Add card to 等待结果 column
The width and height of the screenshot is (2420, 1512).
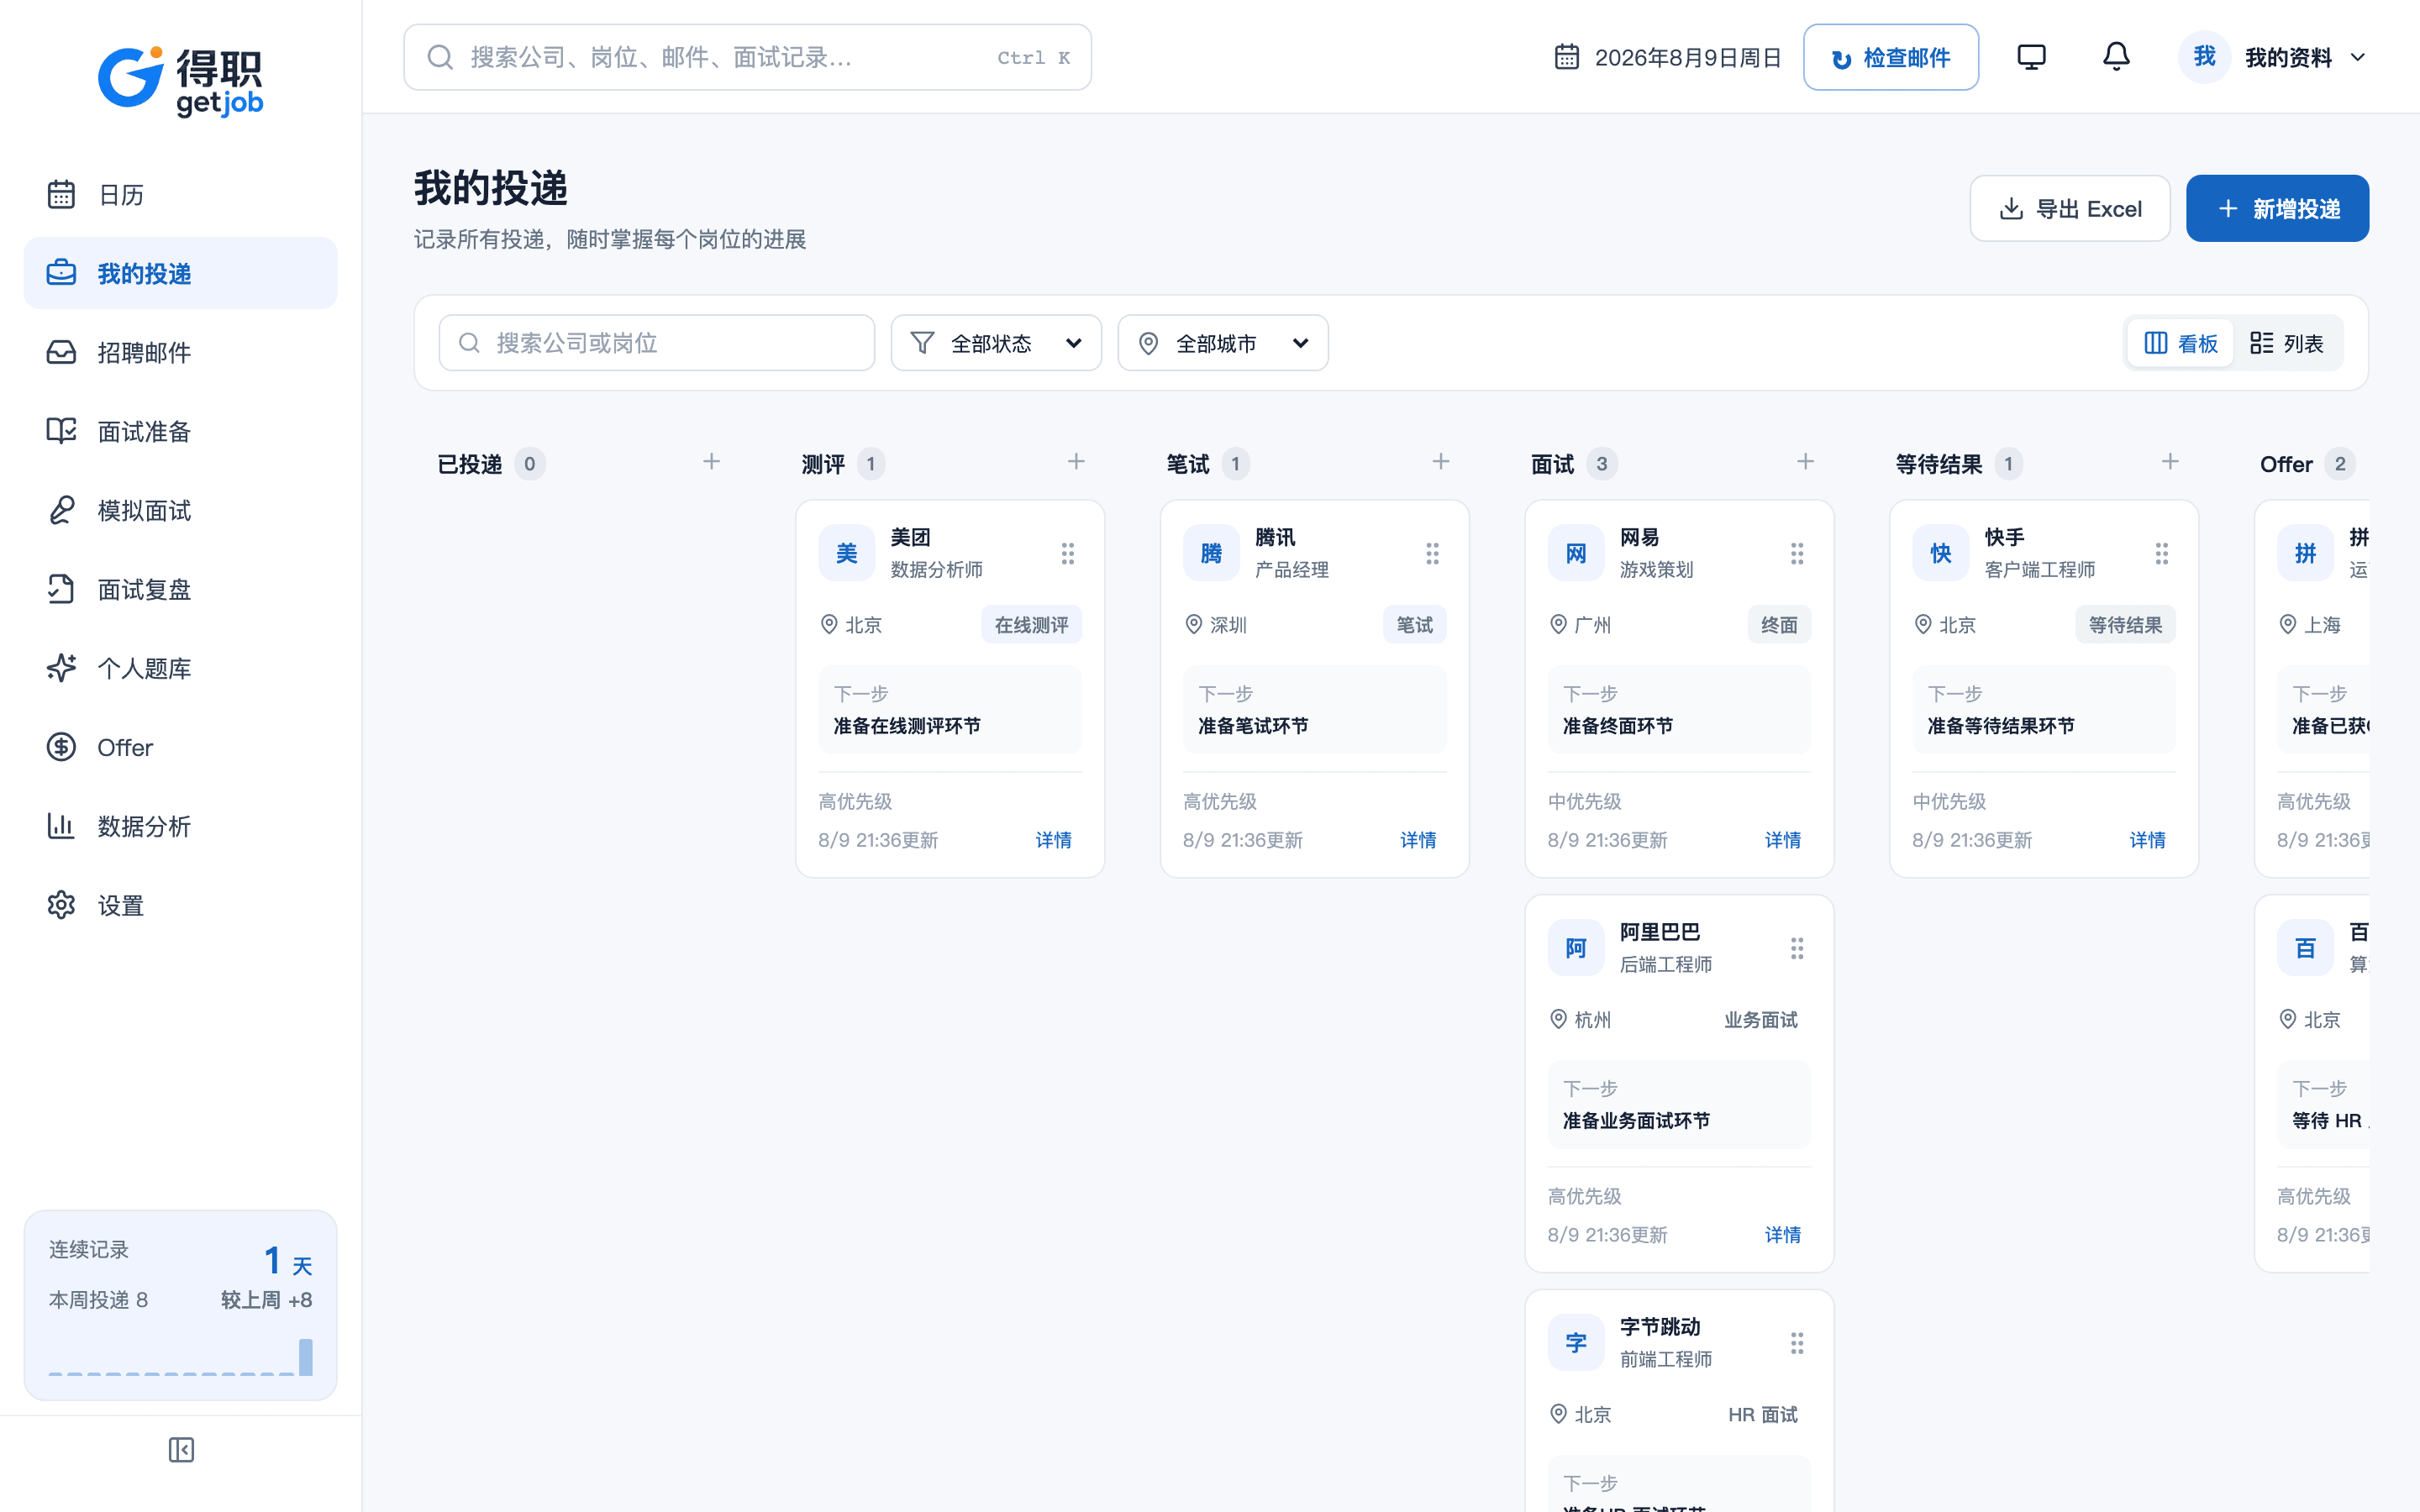2170,462
